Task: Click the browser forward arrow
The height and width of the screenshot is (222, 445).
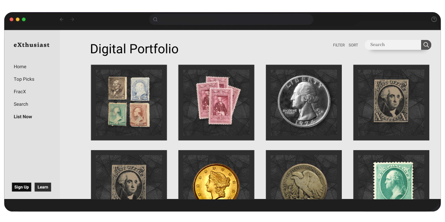Action: pos(72,19)
